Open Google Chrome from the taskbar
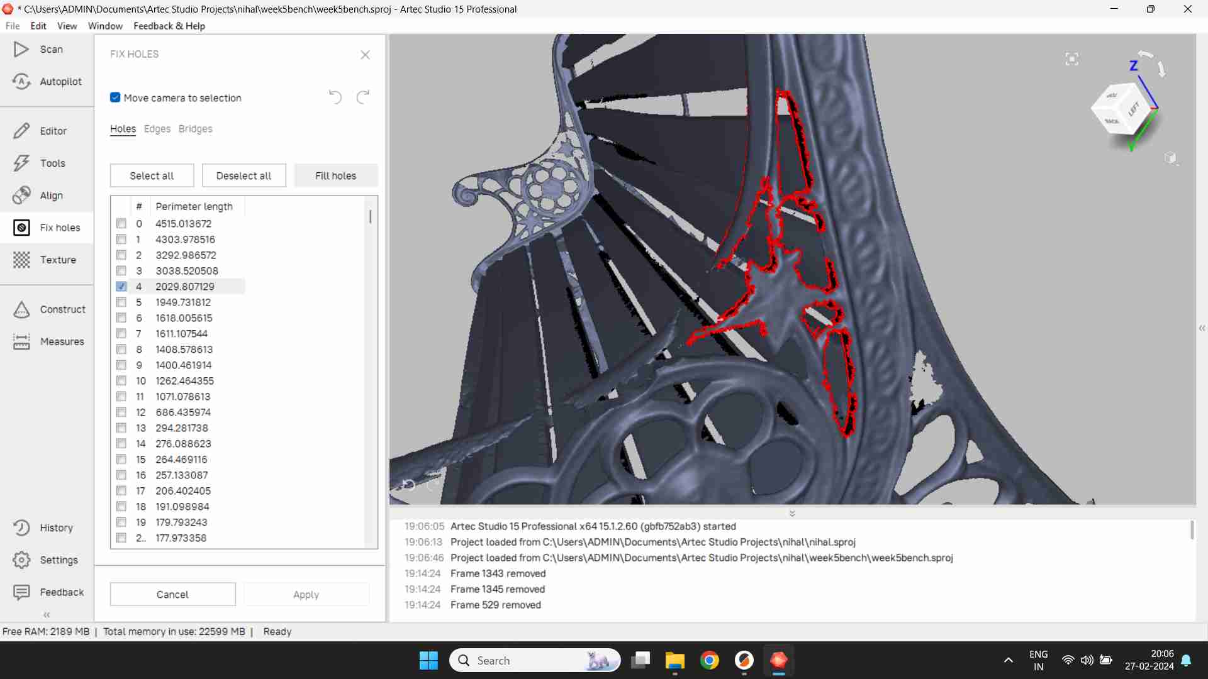The width and height of the screenshot is (1208, 679). [709, 660]
